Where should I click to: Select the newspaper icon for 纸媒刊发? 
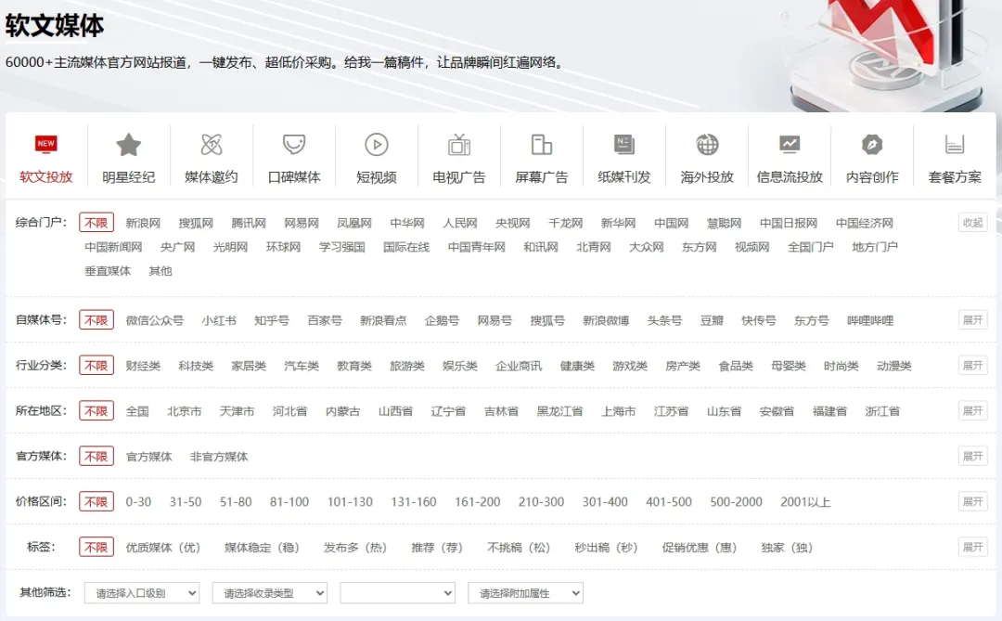point(624,145)
